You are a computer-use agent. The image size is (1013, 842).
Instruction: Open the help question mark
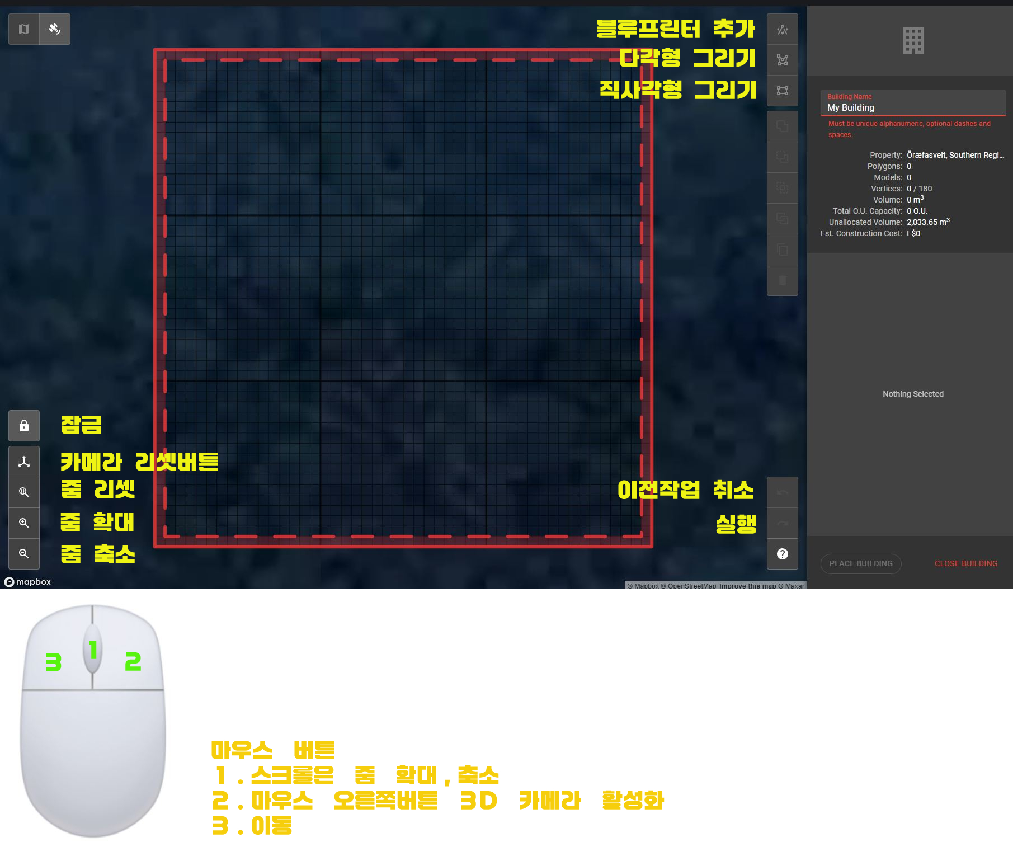783,554
